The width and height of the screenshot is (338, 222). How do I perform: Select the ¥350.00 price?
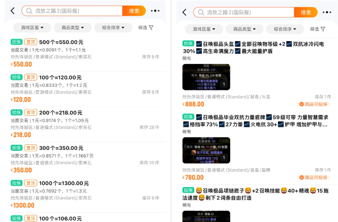[x=21, y=170]
